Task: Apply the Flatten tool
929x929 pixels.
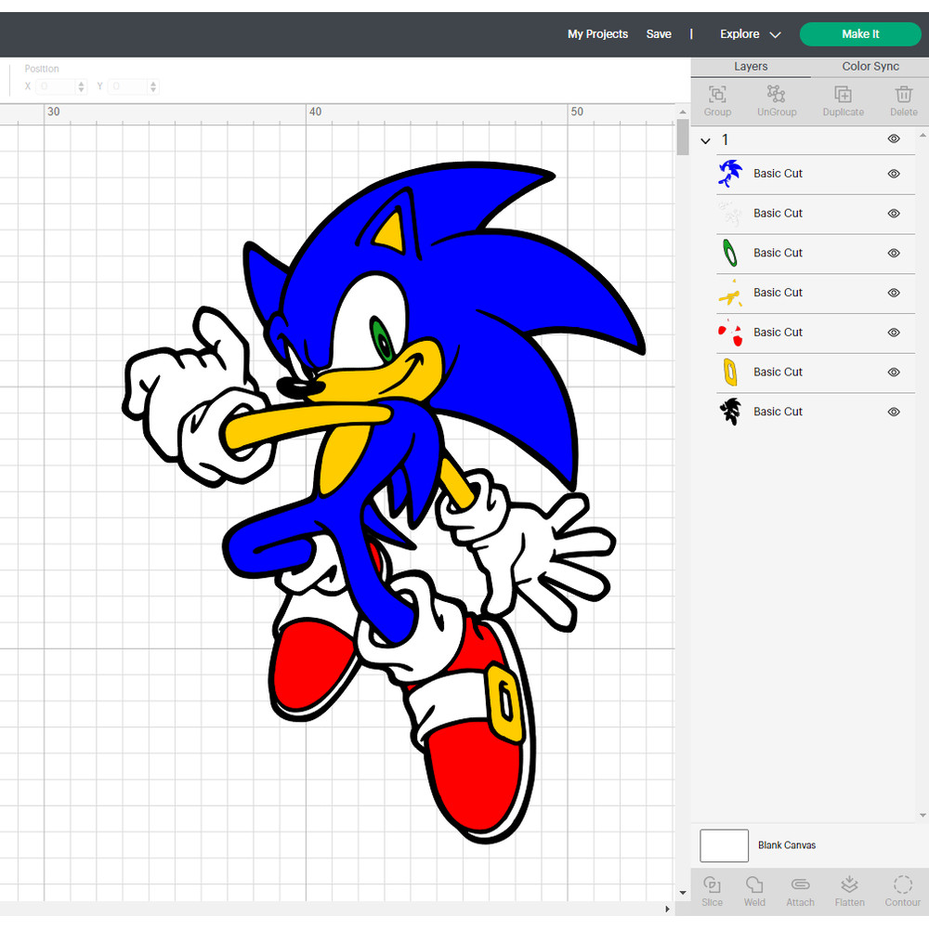Action: (849, 890)
